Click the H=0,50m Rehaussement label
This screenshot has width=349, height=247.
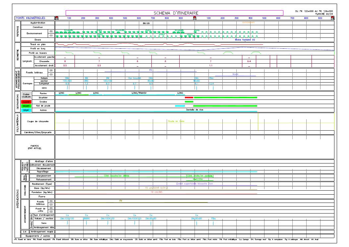tap(198, 179)
